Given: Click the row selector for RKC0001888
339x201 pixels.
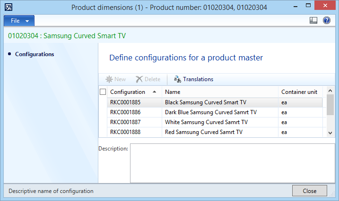Looking at the screenshot, I should (x=103, y=132).
